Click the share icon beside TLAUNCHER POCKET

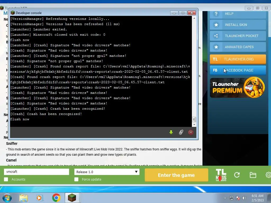(216, 36)
